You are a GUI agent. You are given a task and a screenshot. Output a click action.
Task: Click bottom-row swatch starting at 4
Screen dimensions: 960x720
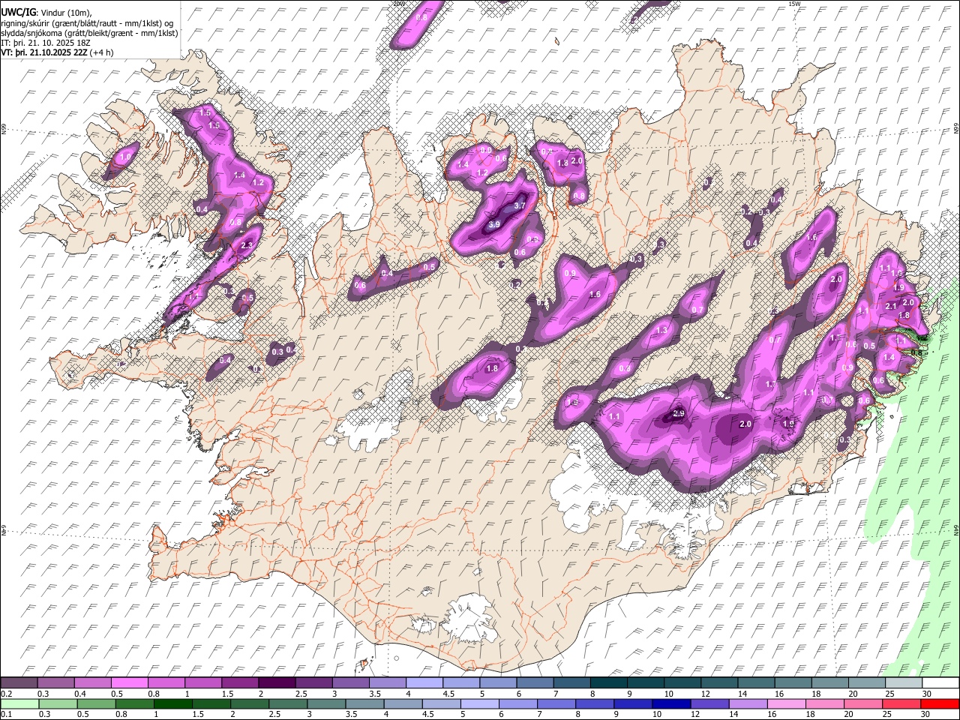click(403, 703)
